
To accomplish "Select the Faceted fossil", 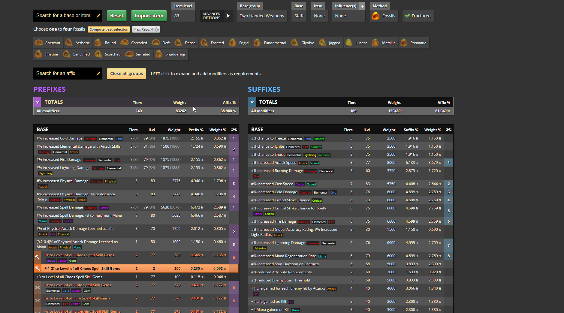I will pos(213,43).
